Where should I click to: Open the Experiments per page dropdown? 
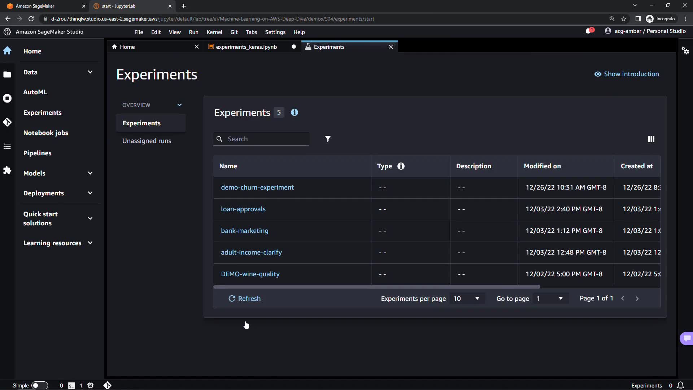coord(466,299)
